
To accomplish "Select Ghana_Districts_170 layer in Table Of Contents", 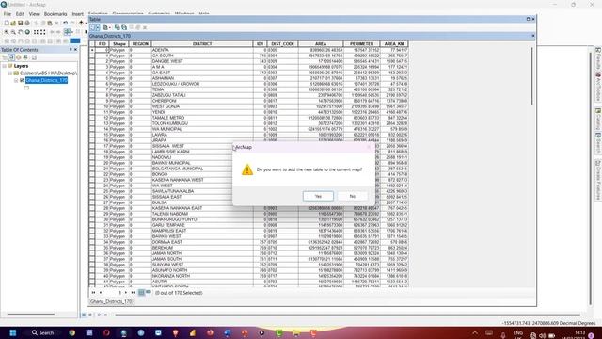I will click(x=47, y=80).
